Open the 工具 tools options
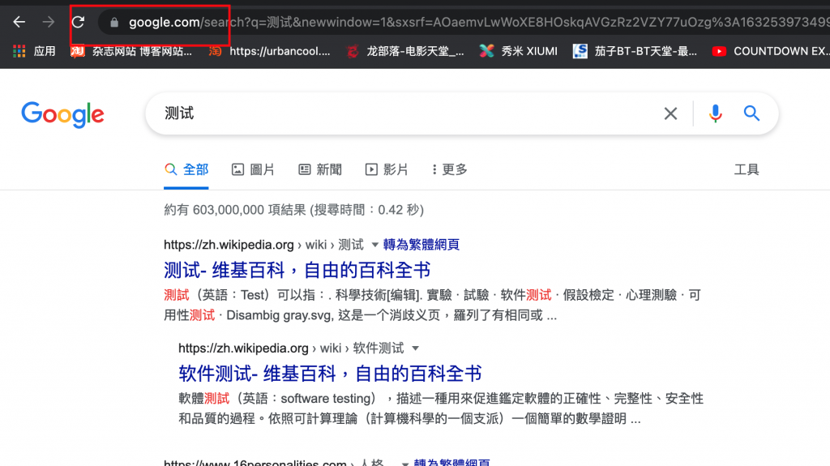Image resolution: width=830 pixels, height=466 pixels. [747, 169]
